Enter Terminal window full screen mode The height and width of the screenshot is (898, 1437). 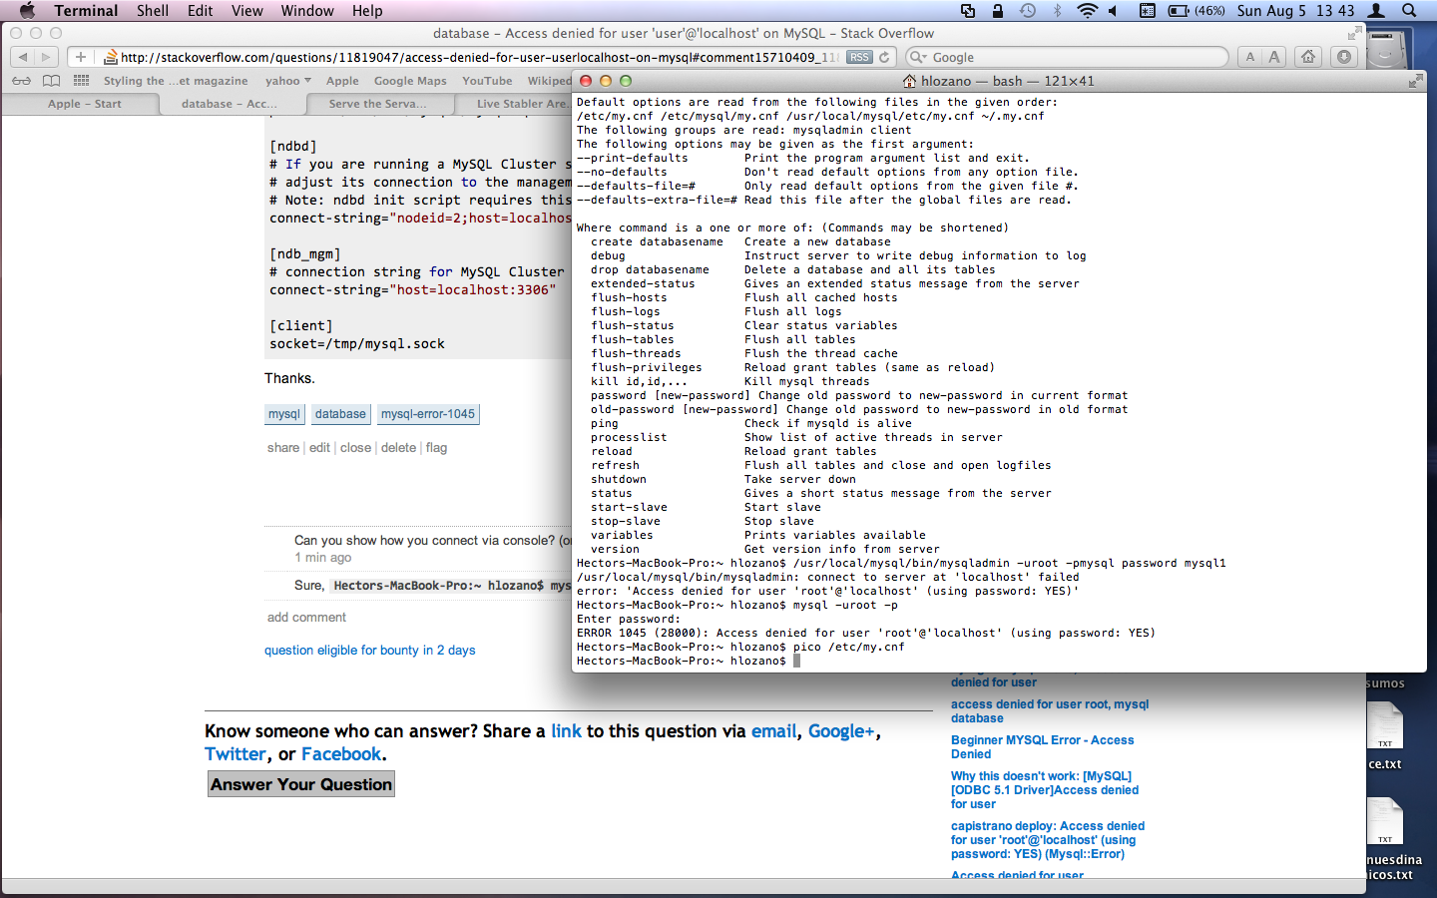1415,81
